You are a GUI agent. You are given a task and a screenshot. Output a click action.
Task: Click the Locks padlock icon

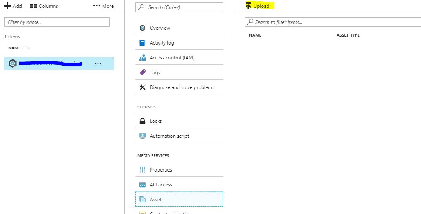tap(142, 121)
